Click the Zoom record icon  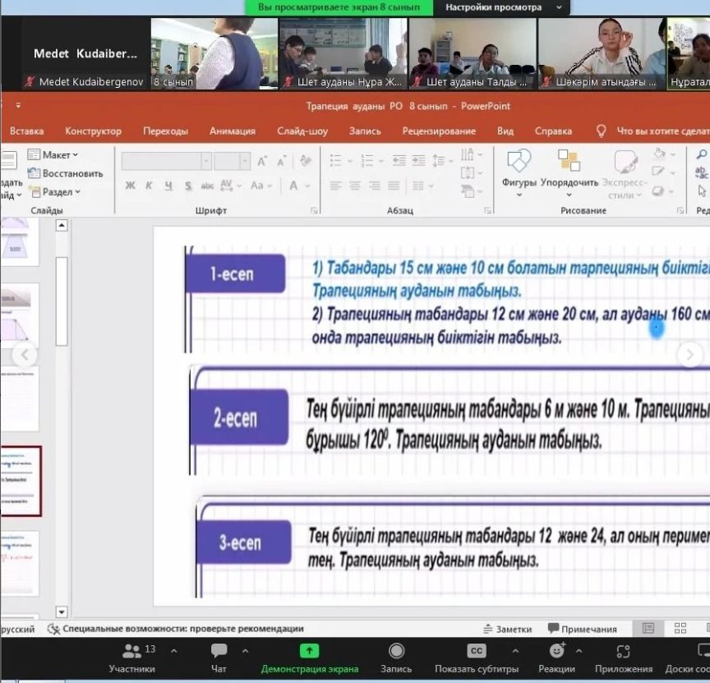coord(396,652)
